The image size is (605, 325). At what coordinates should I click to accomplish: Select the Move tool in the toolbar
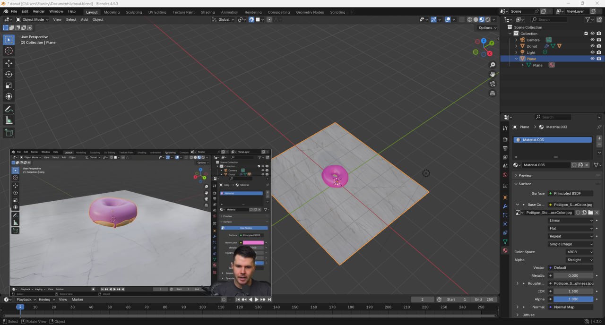pos(9,63)
